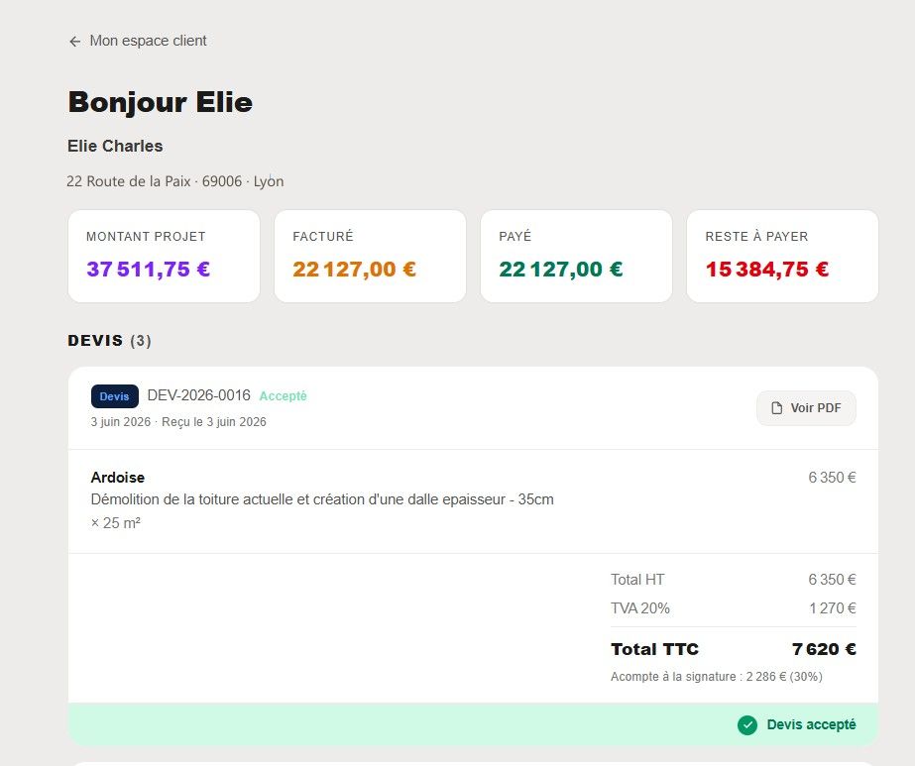Click the name Elie Charles
Viewport: 915px width, 766px height.
[x=115, y=146]
